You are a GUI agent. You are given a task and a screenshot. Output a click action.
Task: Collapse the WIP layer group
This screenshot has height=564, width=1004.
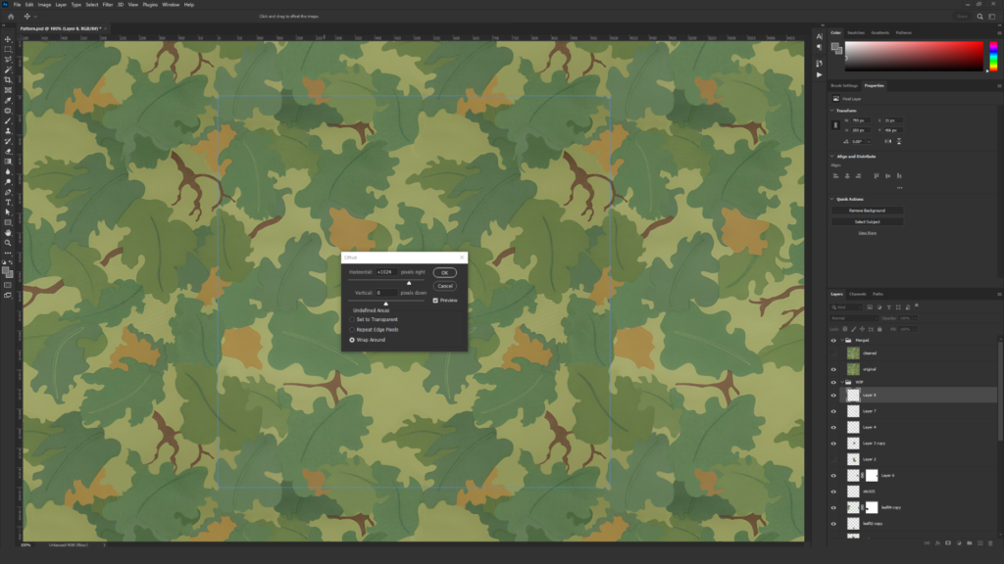point(843,382)
